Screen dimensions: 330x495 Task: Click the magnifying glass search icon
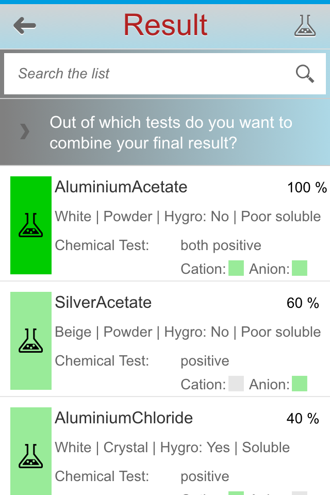[305, 74]
